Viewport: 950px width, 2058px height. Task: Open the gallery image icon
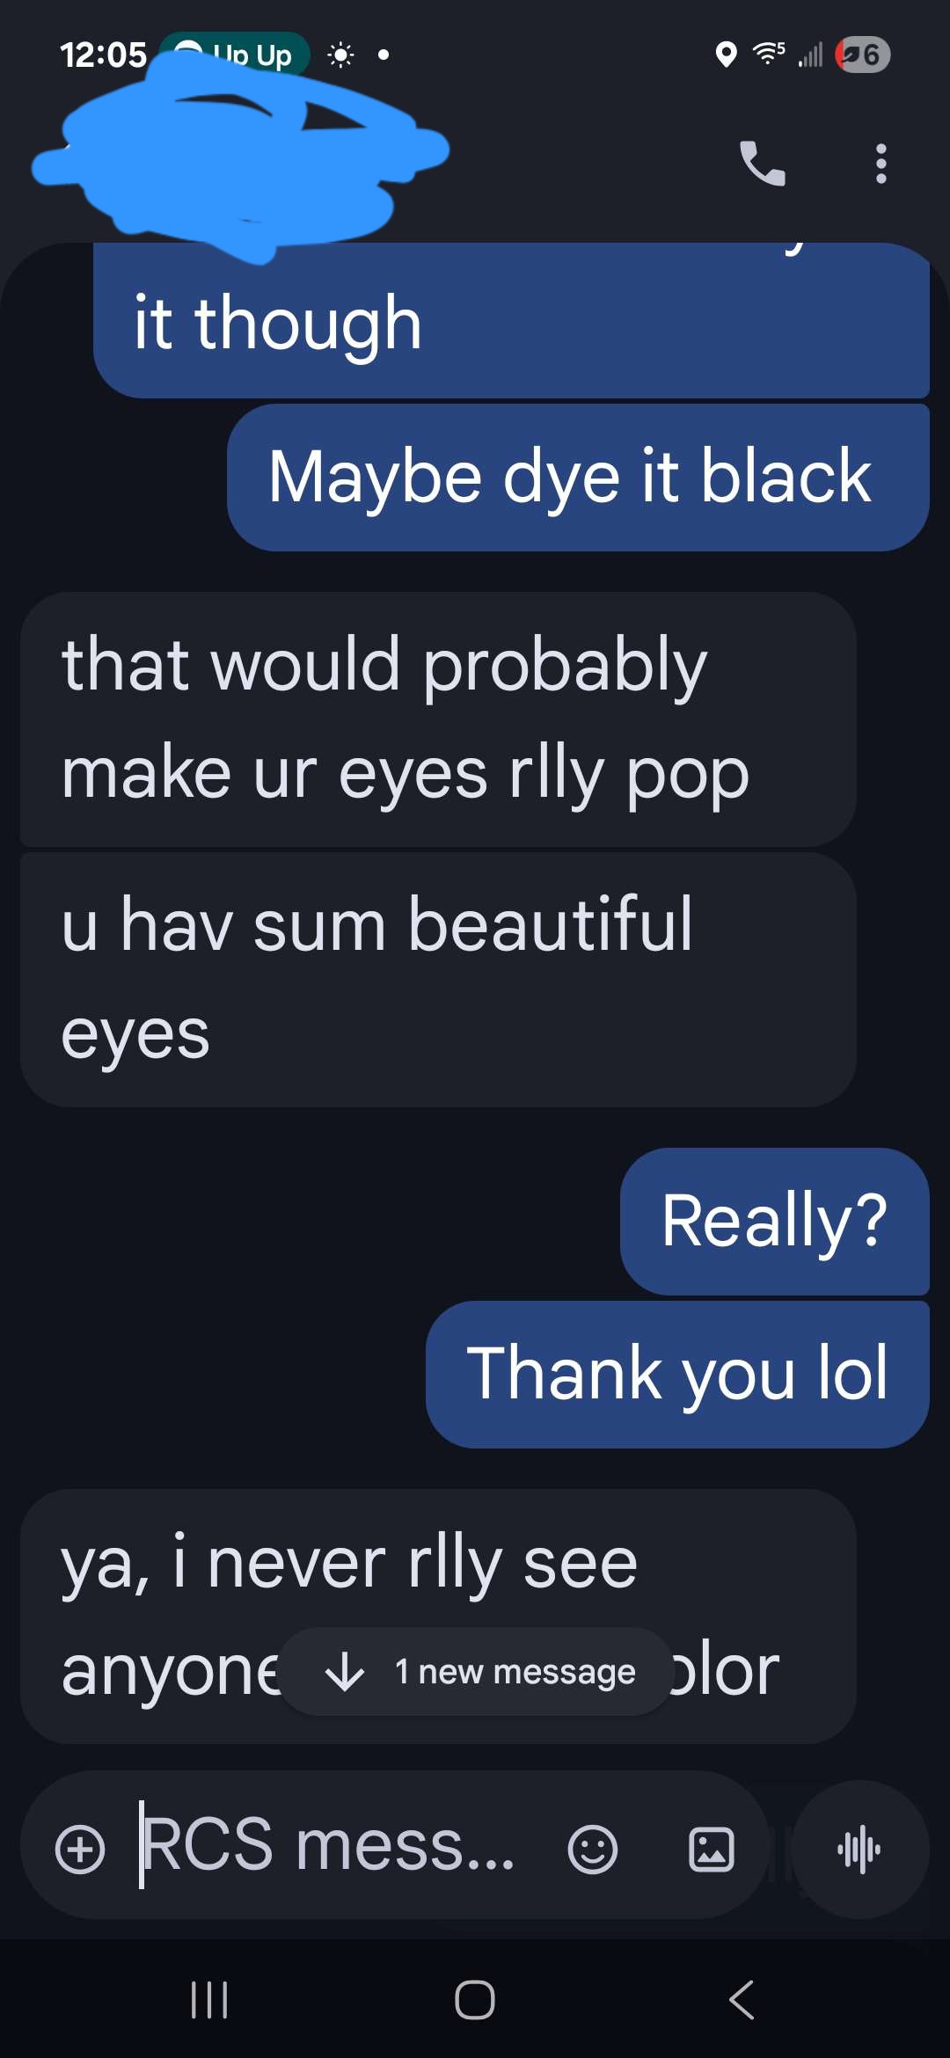(x=711, y=1849)
